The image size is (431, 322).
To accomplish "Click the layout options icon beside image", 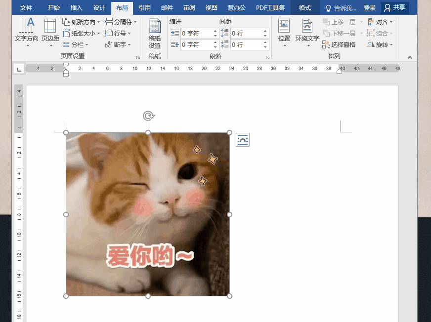I will click(243, 140).
